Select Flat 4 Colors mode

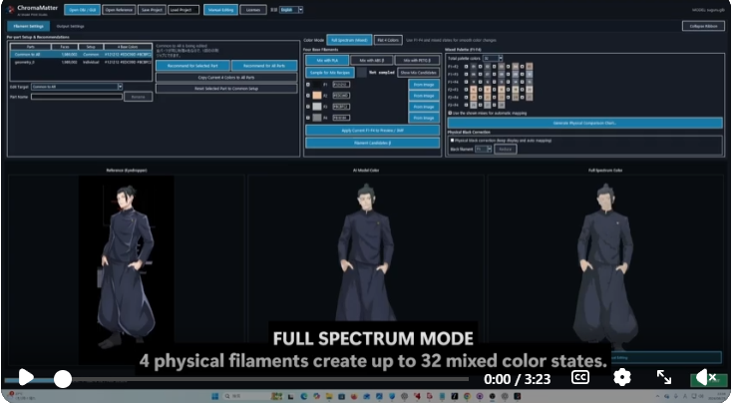pyautogui.click(x=388, y=40)
